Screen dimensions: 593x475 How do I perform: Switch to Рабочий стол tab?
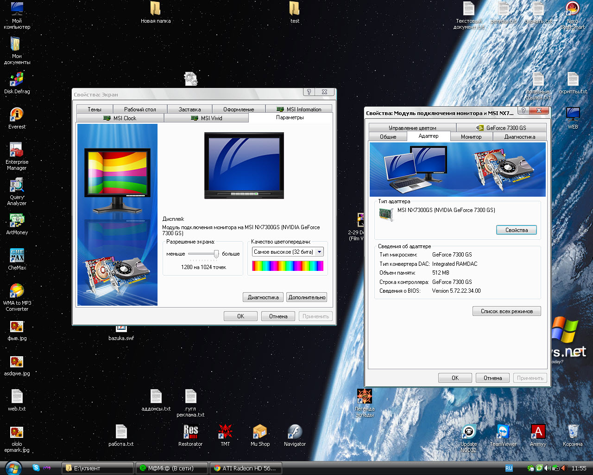click(x=140, y=109)
